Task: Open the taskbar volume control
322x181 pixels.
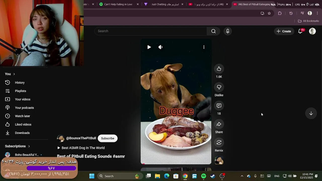Action: point(290,176)
